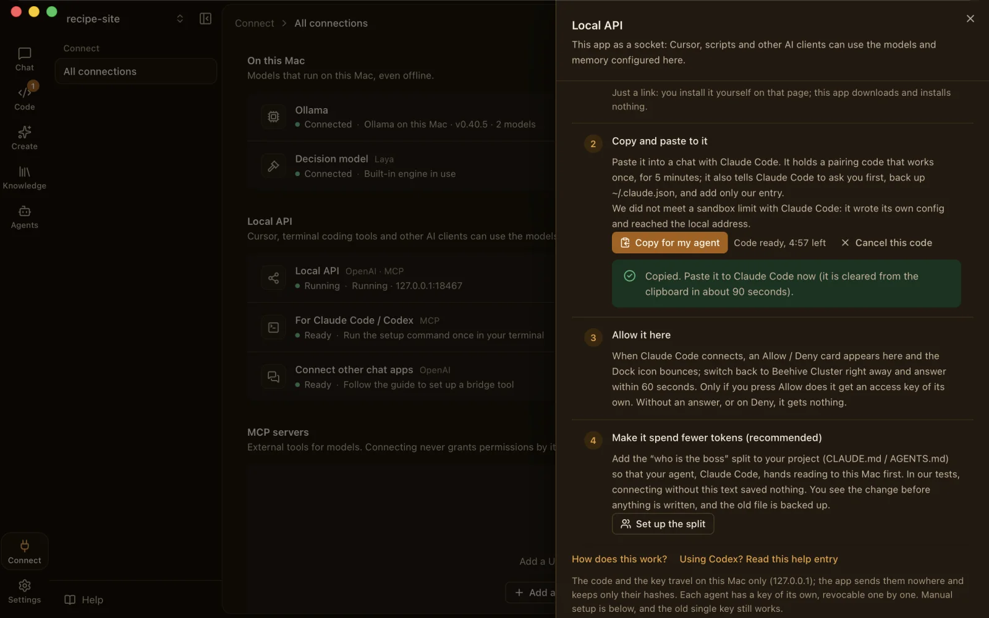Click the Local API share icon

coord(273,278)
